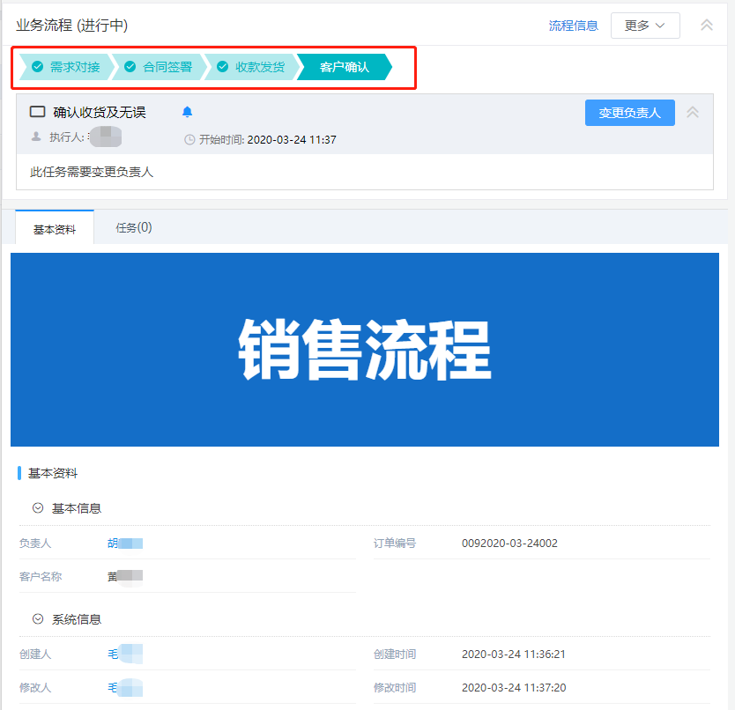This screenshot has width=735, height=710.
Task: Collapse the 业务流程 panel with double chevron
Action: tap(706, 26)
